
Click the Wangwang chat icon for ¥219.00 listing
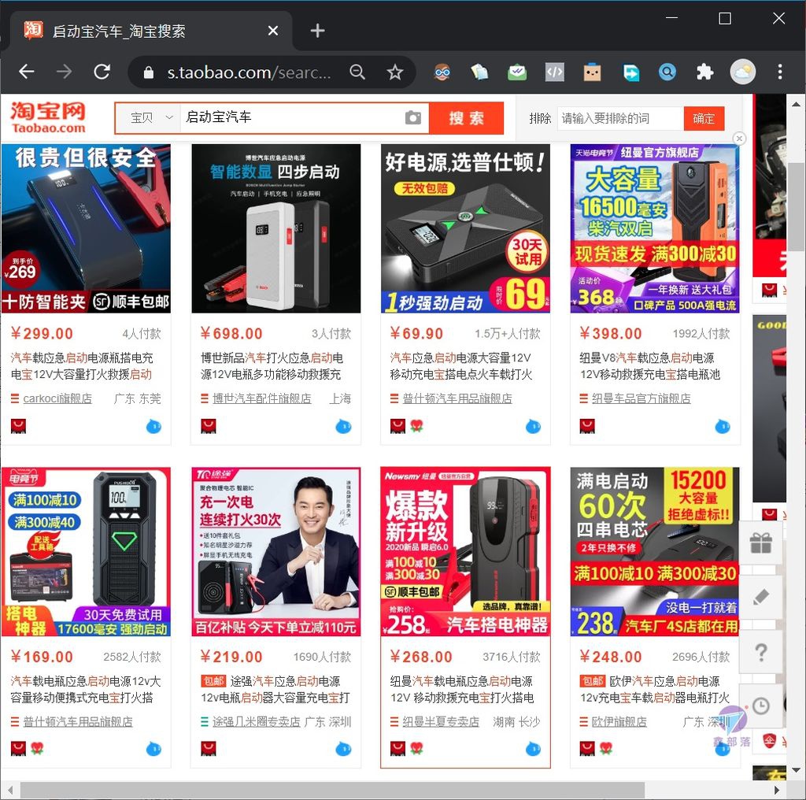(343, 749)
